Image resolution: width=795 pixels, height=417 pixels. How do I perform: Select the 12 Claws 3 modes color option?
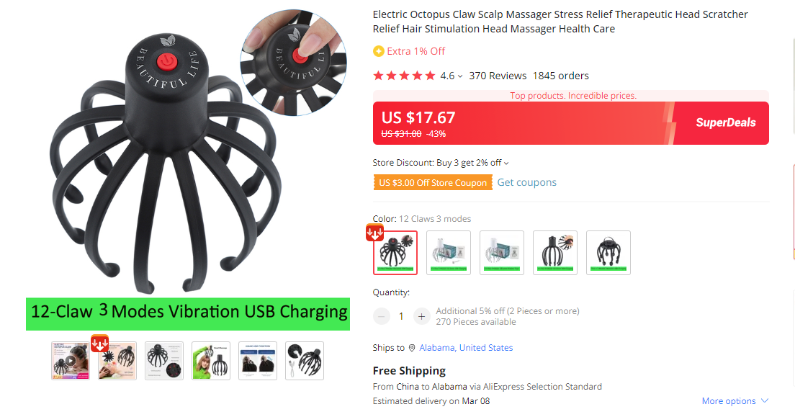tap(395, 253)
